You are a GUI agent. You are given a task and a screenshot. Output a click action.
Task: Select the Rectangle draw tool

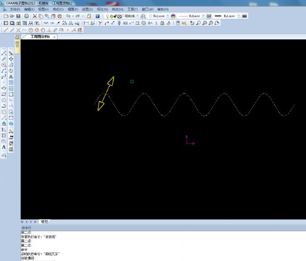[4, 94]
